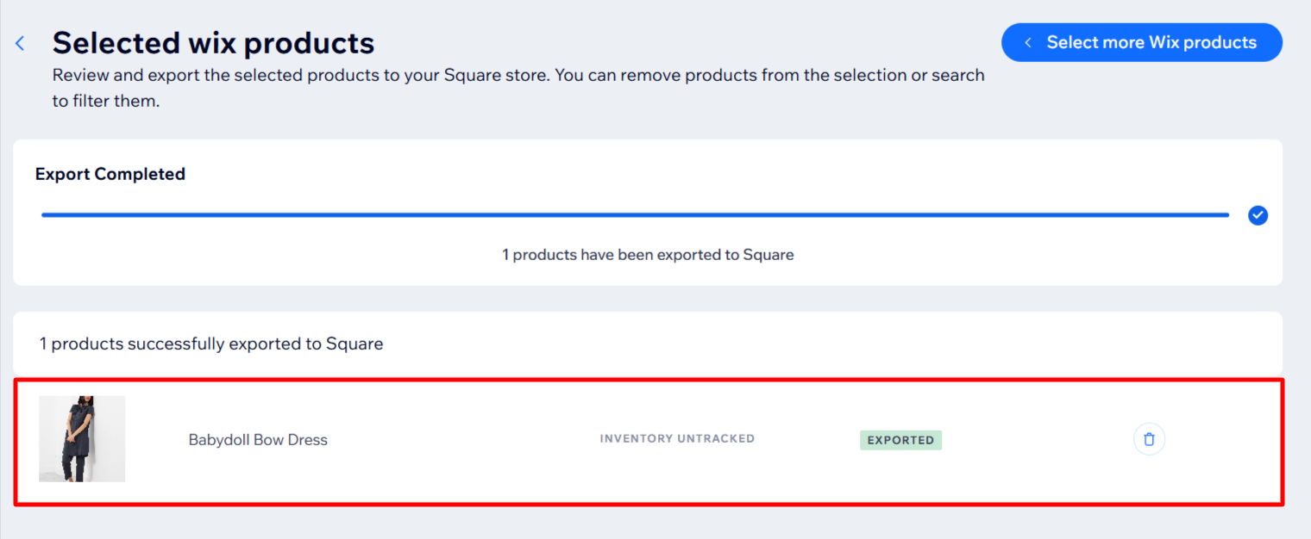Click the '1 products successfully exported' header
The width and height of the screenshot is (1311, 539).
tap(211, 344)
